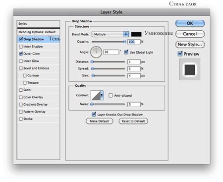Click the Opacity slider handle

pos(125,42)
